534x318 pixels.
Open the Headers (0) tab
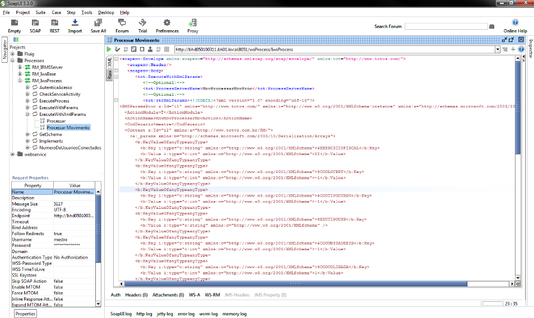pos(136,295)
